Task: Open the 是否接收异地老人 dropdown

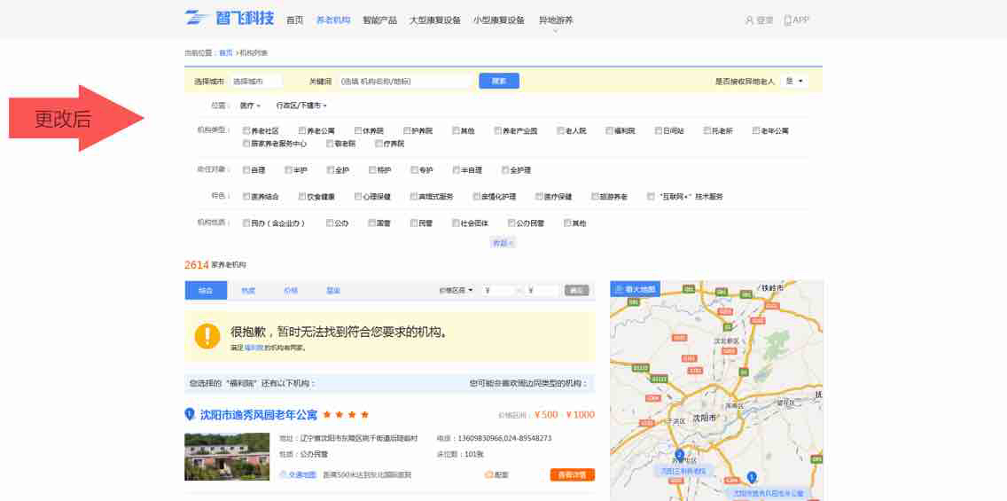Action: [793, 81]
